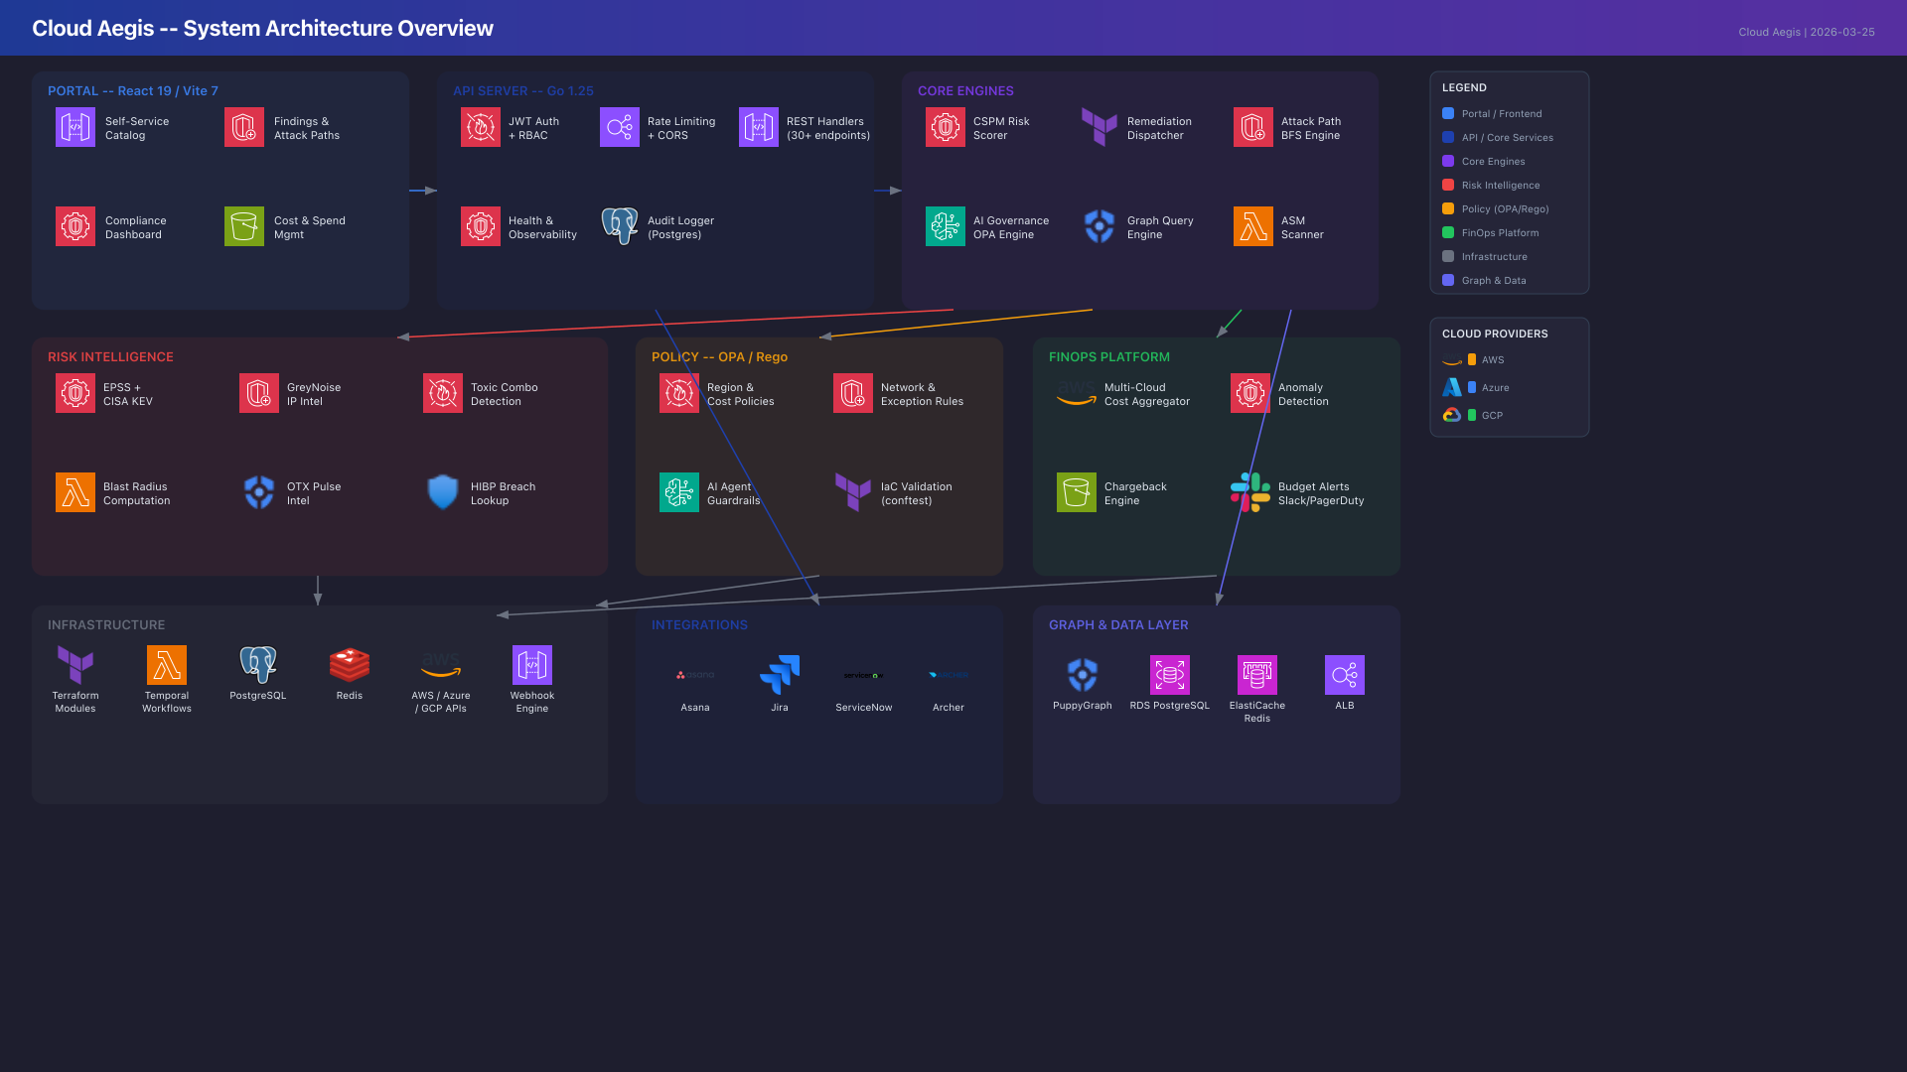Select the Remediation Dispatcher Terraform icon
Image resolution: width=1907 pixels, height=1072 pixels.
[1100, 127]
